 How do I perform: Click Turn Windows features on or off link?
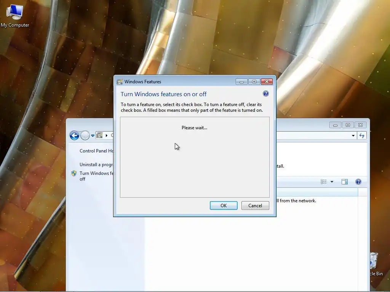coord(96,176)
